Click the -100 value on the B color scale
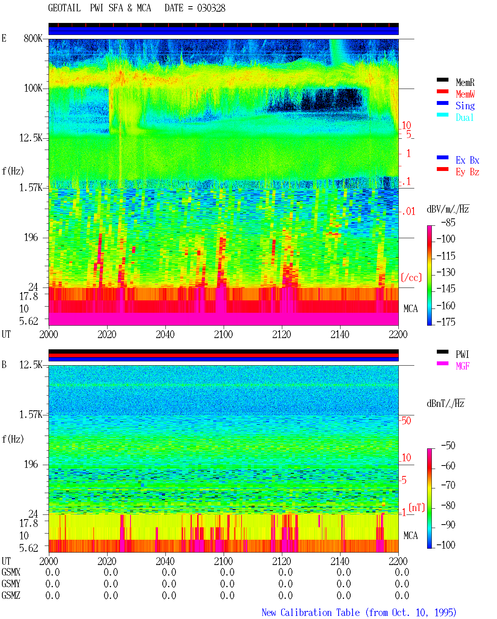This screenshot has width=497, height=619. tap(446, 545)
